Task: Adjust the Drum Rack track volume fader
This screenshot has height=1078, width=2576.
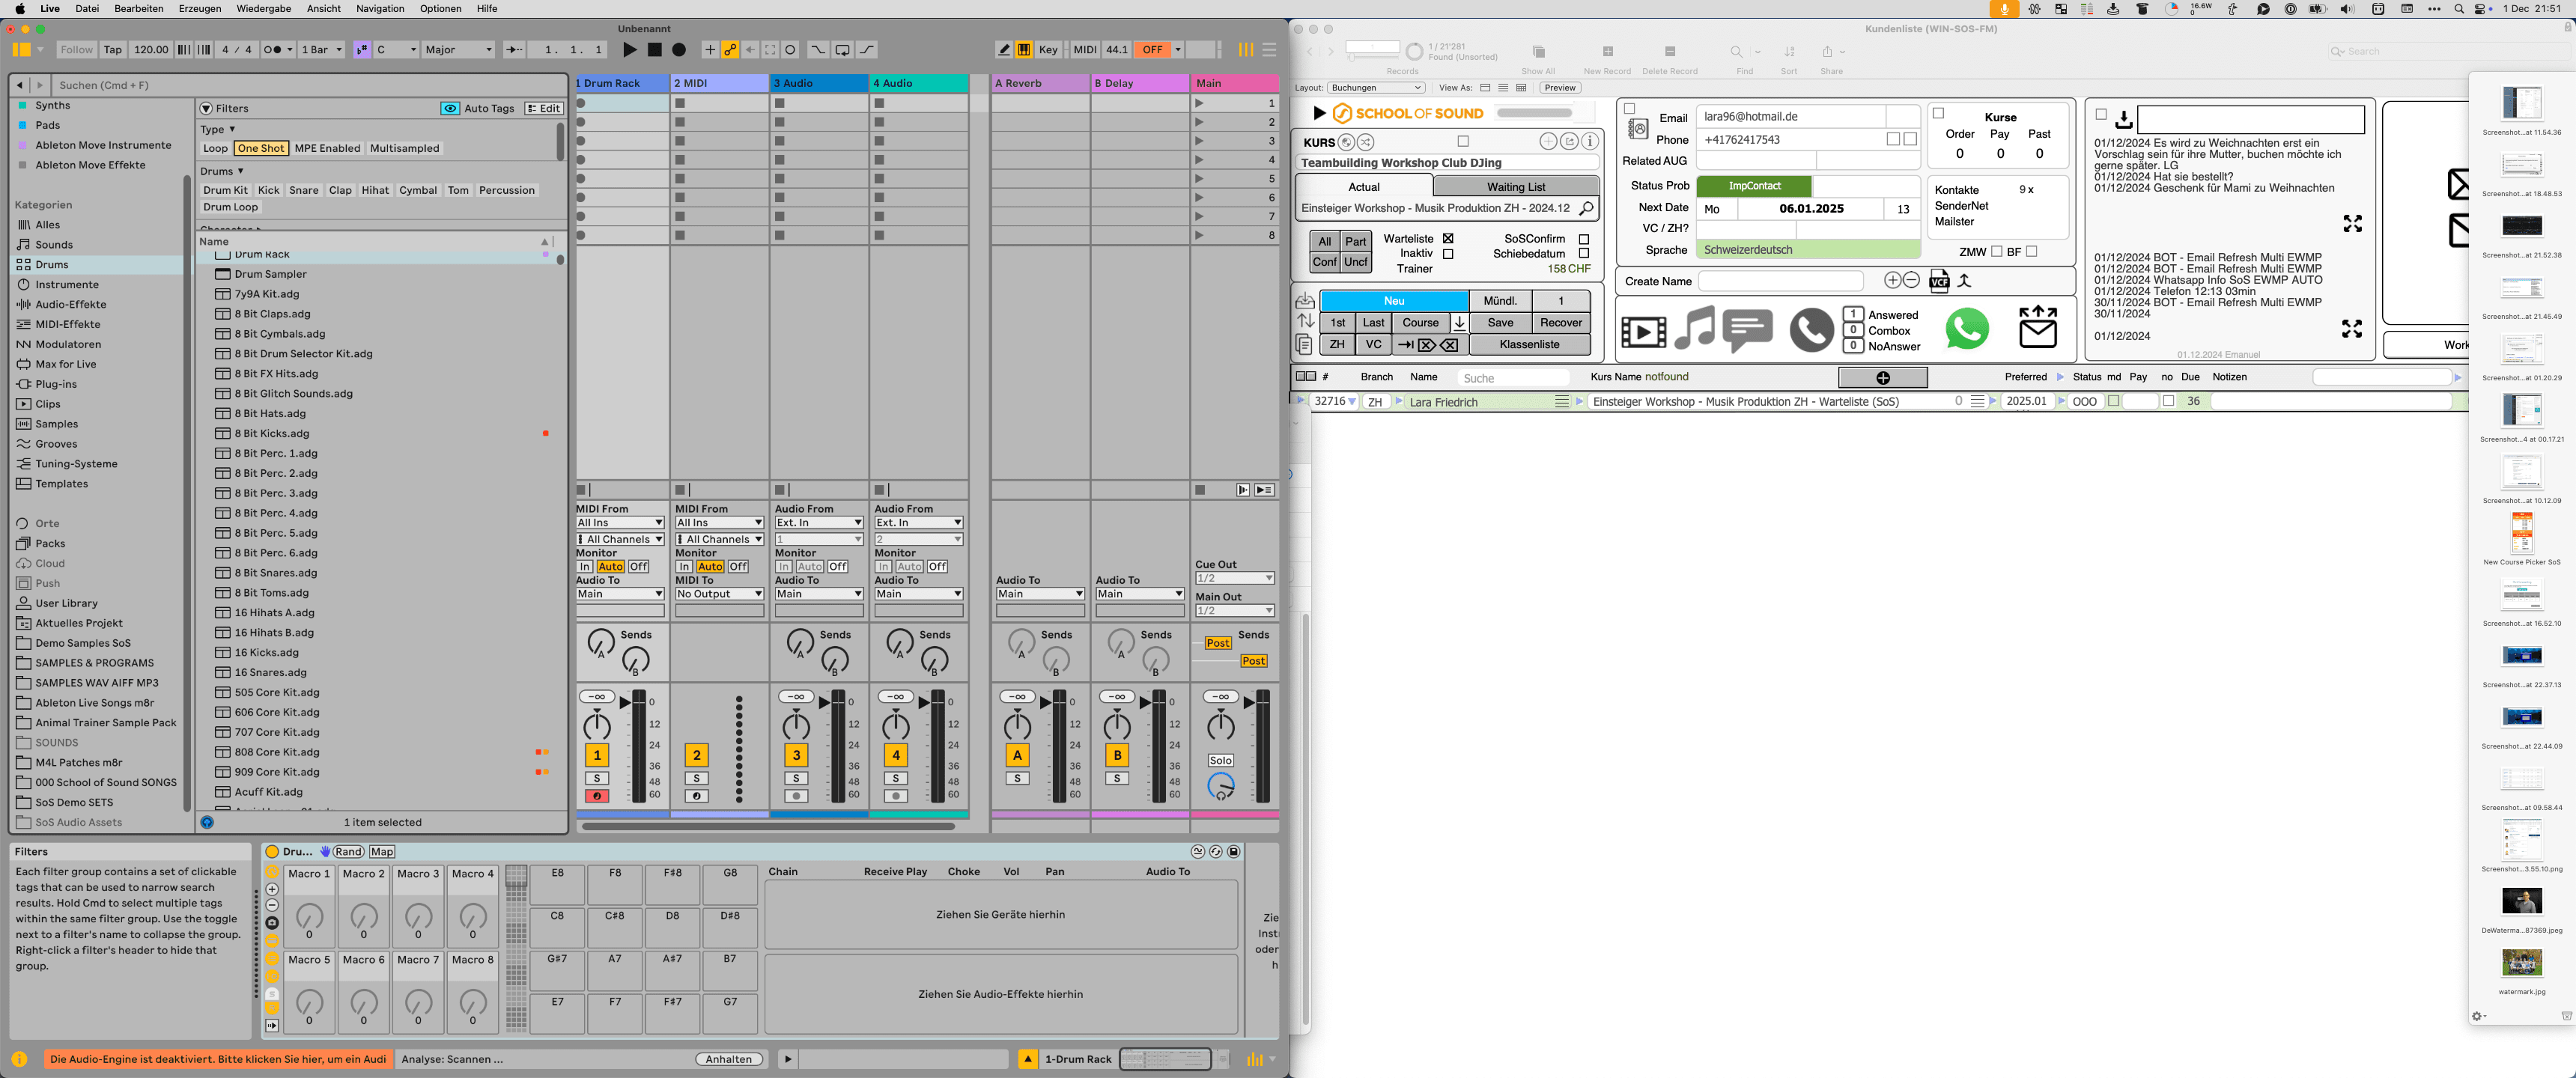Action: (626, 703)
